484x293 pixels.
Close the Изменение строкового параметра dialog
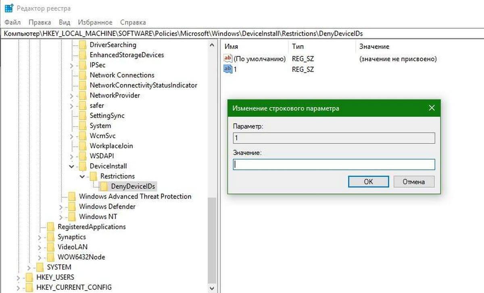[432, 108]
